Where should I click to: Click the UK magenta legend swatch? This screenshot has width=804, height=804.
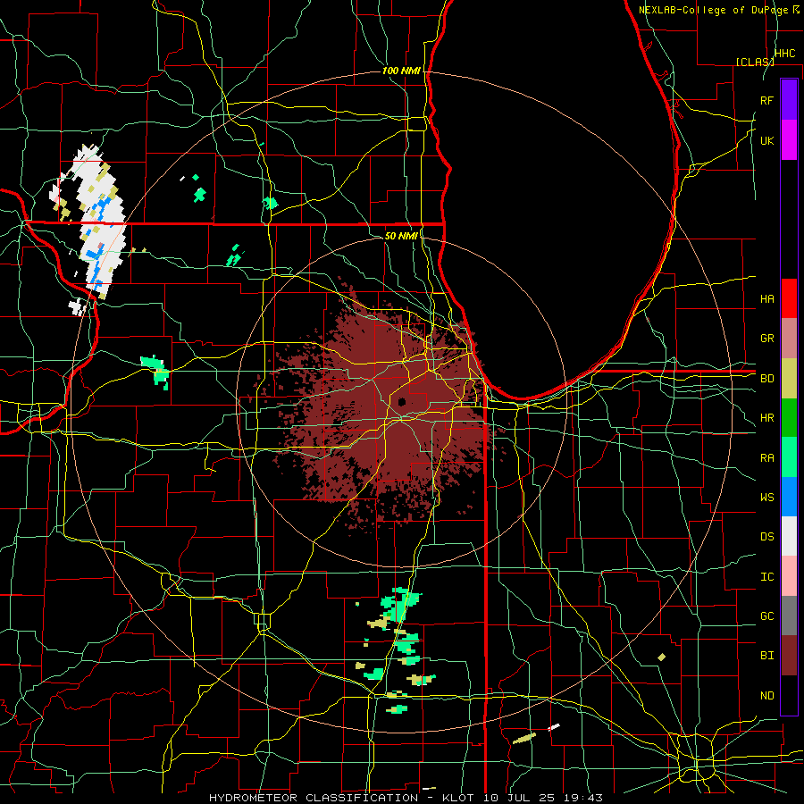789,140
